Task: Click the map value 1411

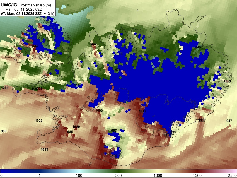Action: [202, 120]
